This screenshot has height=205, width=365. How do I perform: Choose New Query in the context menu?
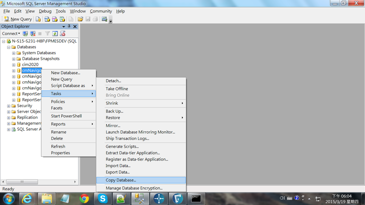point(69,79)
